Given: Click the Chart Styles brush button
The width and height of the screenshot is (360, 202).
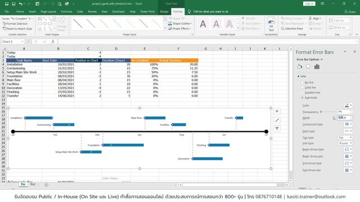Looking at the screenshot, I should point(277,120).
